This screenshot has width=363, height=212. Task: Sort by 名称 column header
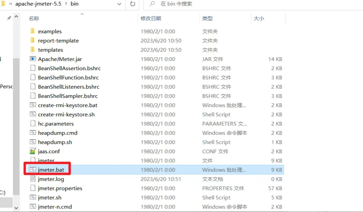(x=34, y=18)
